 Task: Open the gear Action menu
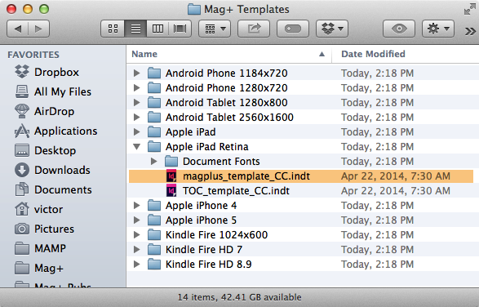click(x=438, y=29)
